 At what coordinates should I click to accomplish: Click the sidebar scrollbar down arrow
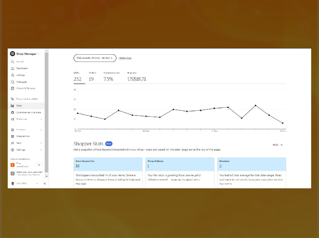(x=46, y=176)
